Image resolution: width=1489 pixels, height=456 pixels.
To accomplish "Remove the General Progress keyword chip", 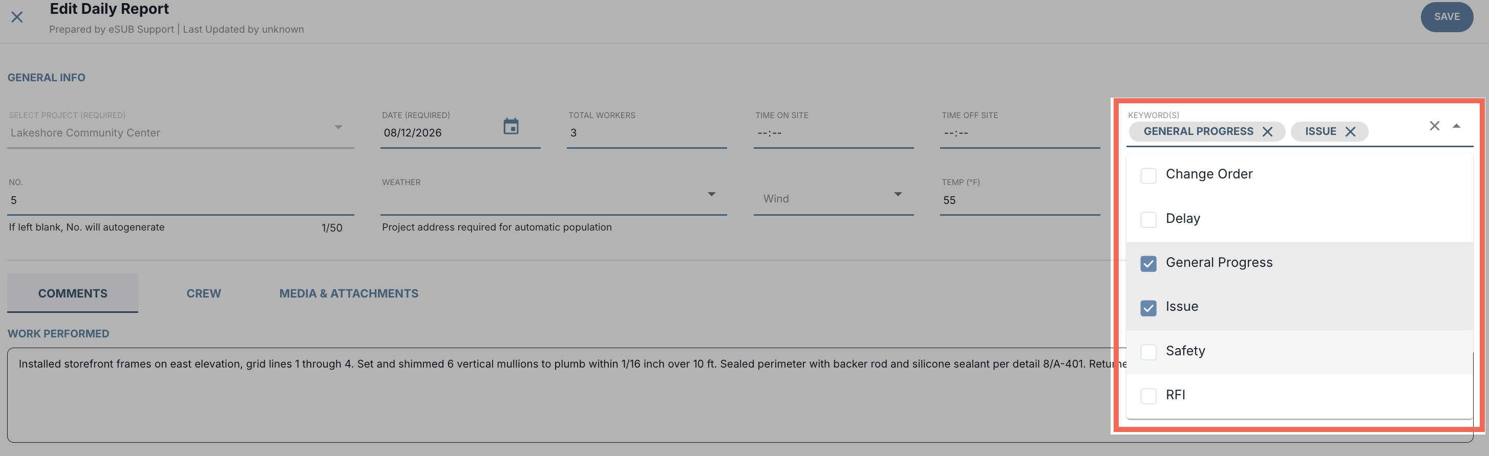I will tap(1268, 131).
